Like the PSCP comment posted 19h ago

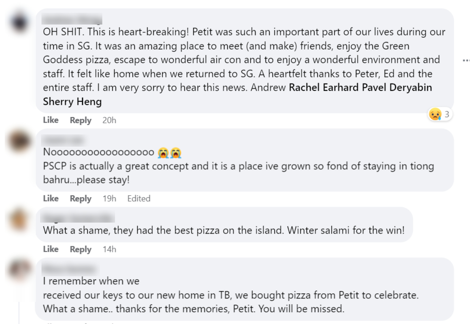point(51,199)
